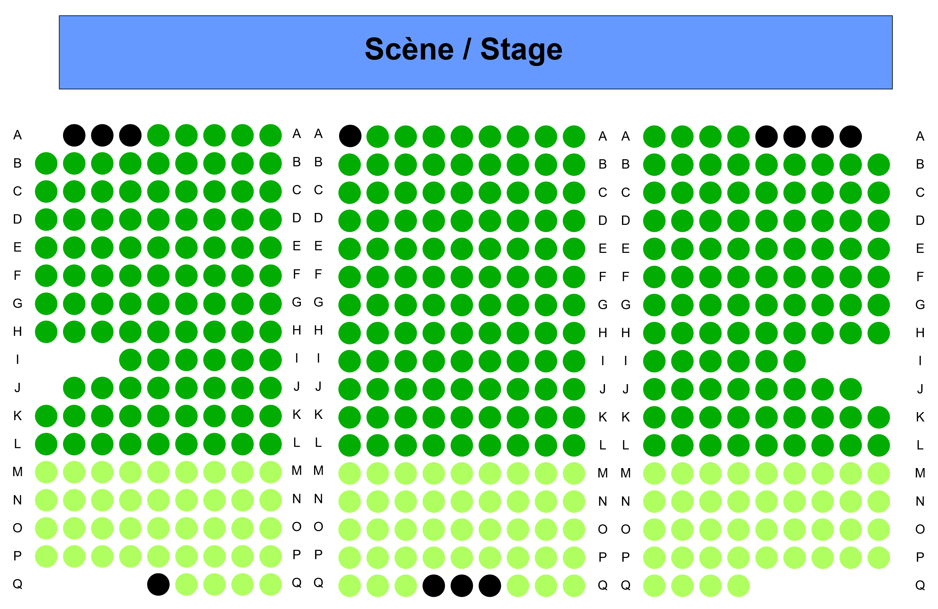
Task: Select the rightmost light green seat in right row P
Action: click(879, 557)
